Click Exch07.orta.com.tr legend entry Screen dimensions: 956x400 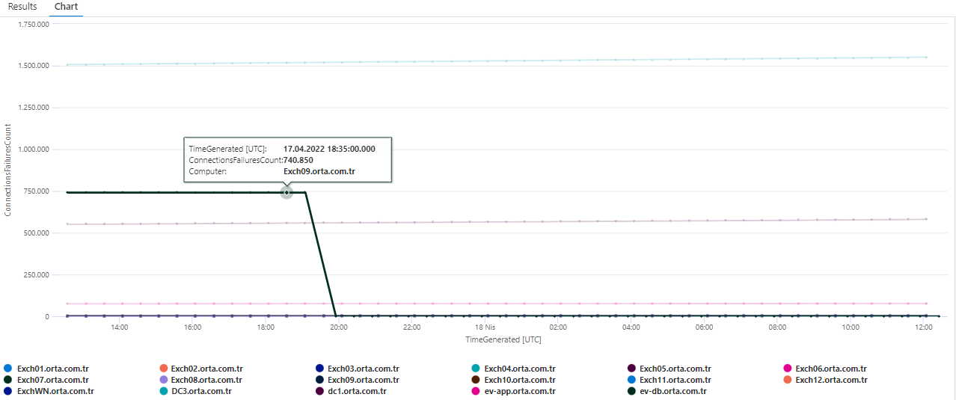pyautogui.click(x=46, y=380)
